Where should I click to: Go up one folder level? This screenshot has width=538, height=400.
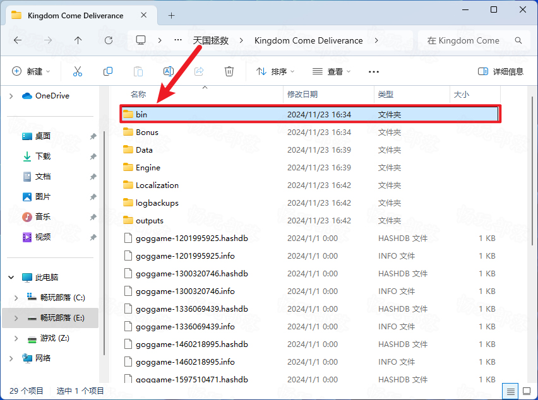[78, 40]
